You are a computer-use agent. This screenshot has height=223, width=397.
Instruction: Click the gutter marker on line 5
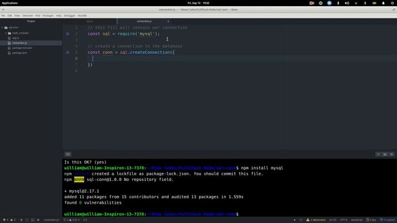pos(68,52)
